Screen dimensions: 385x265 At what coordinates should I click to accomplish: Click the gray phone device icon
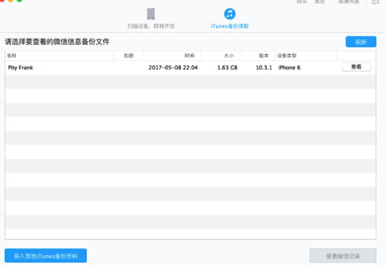tap(151, 14)
